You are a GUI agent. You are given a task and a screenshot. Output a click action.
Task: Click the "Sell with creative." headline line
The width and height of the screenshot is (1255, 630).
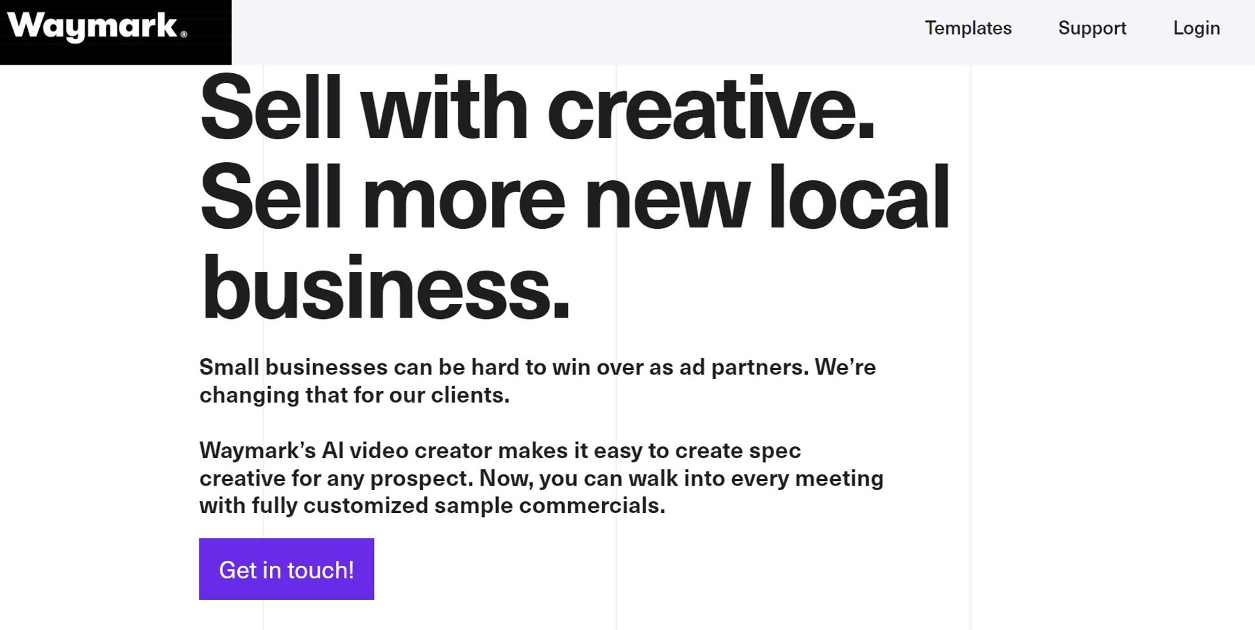(536, 108)
